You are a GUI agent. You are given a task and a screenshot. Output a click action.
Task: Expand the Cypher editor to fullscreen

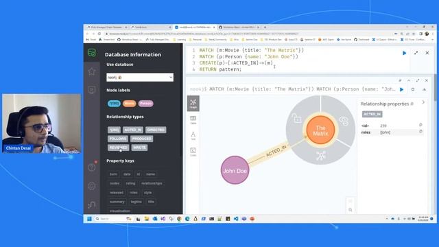[x=416, y=53]
